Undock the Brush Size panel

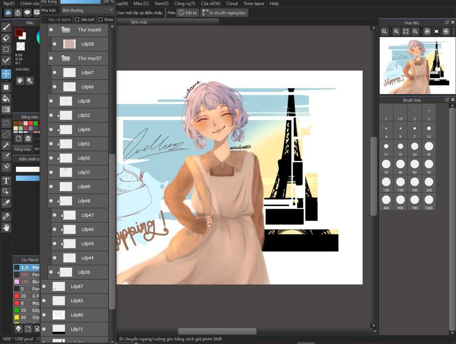coord(447,99)
